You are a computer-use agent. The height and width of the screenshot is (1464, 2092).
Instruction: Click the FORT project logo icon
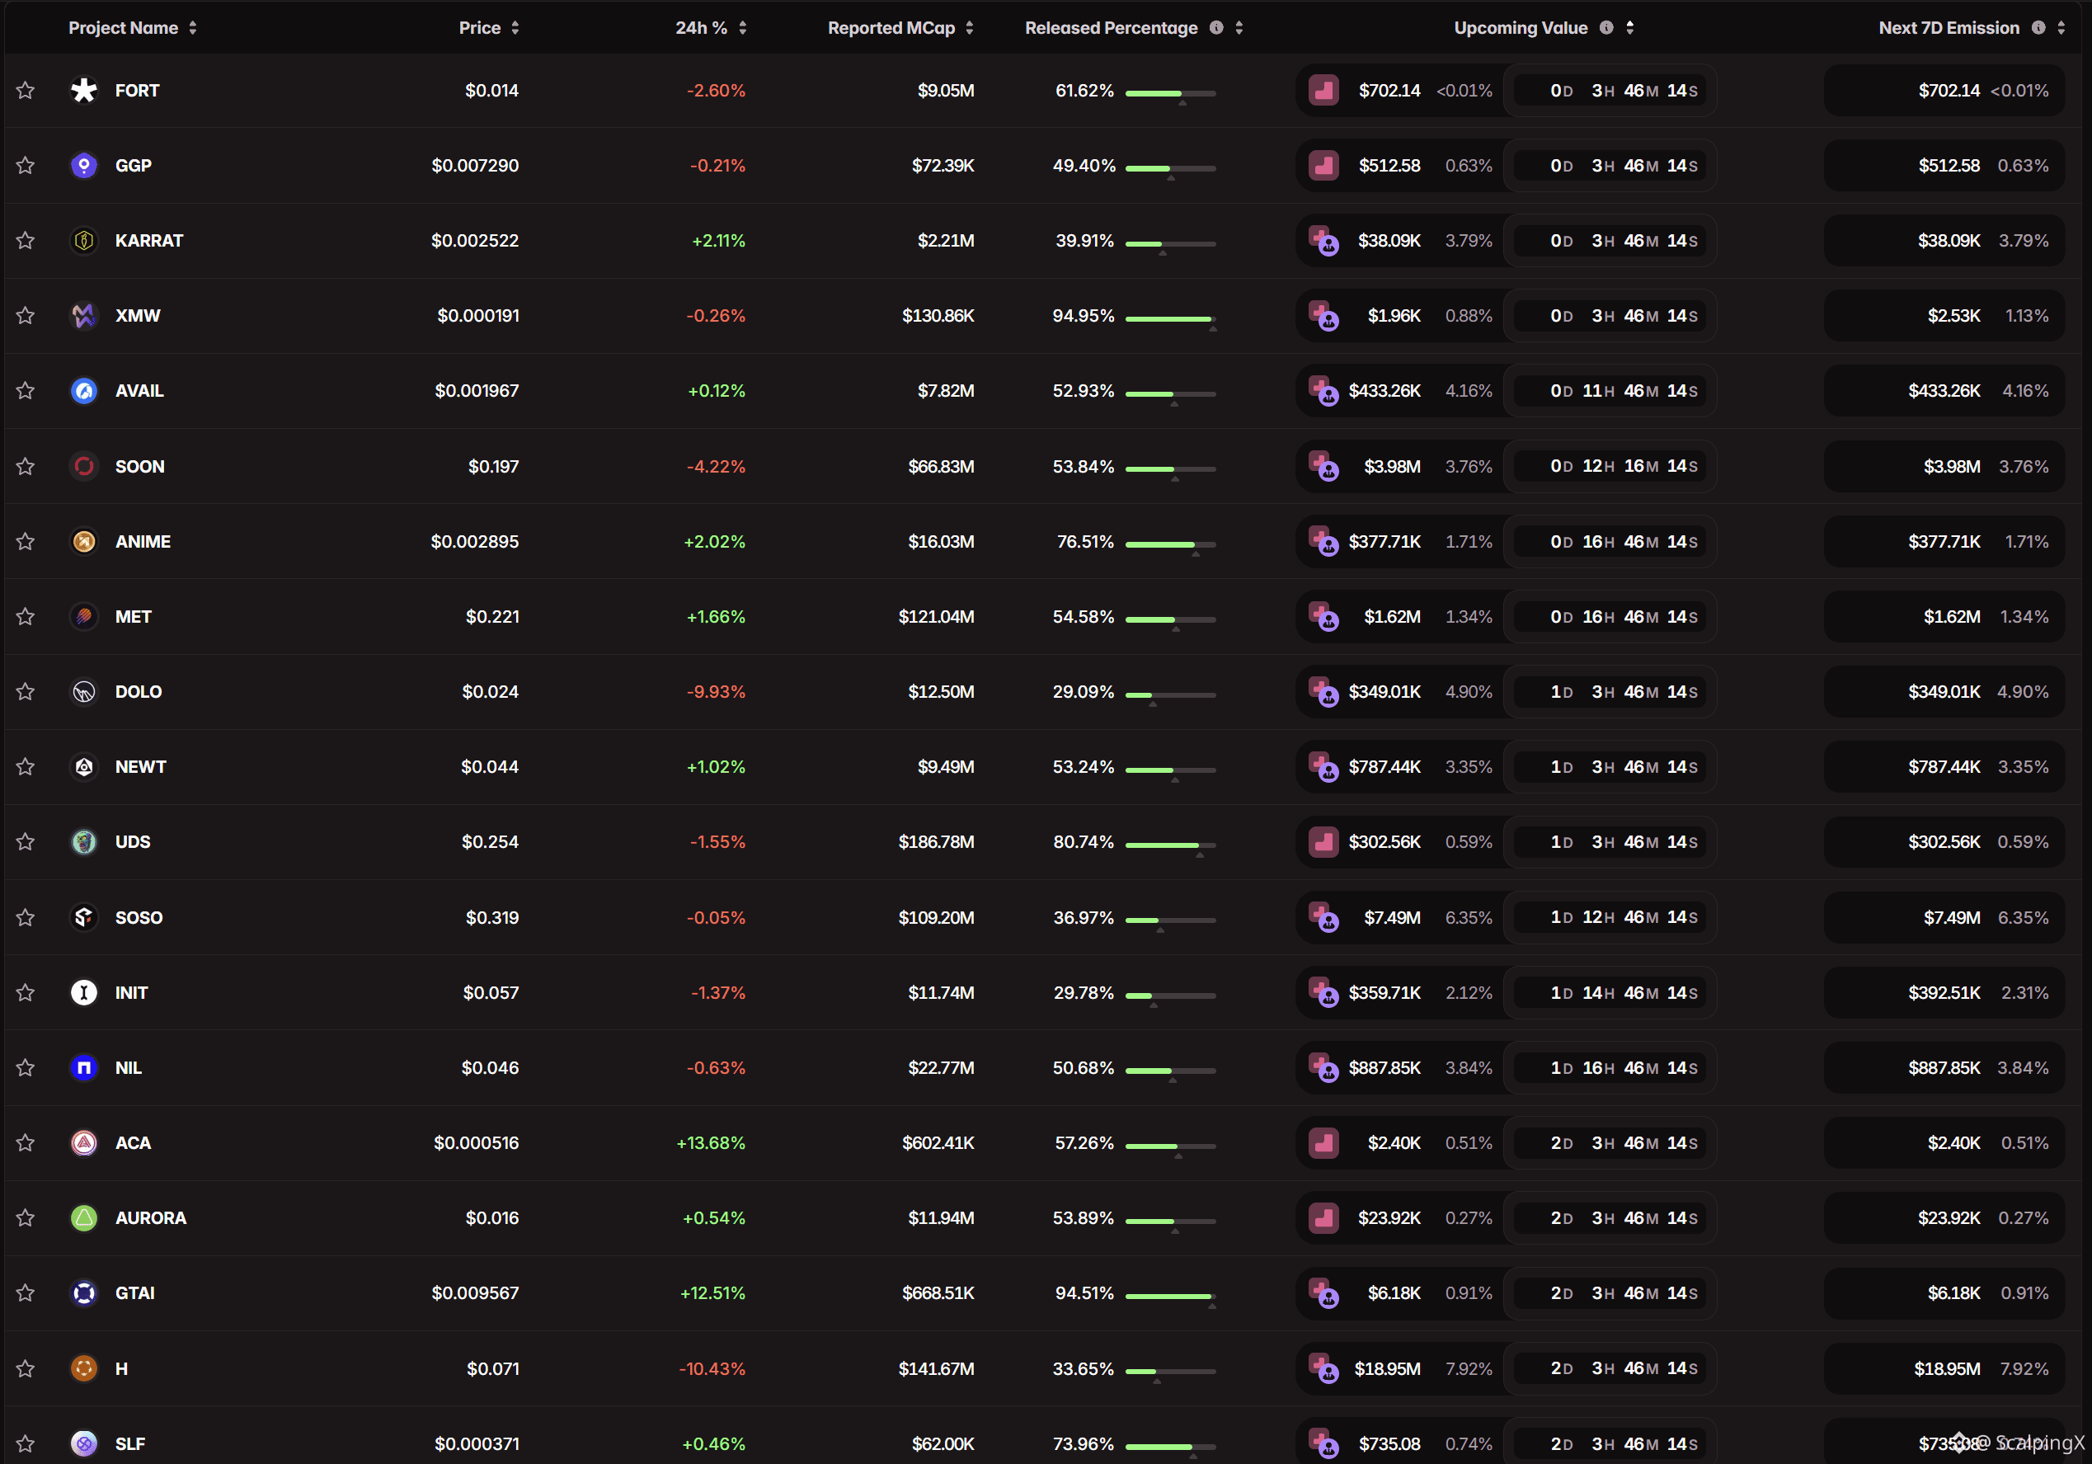[x=84, y=90]
